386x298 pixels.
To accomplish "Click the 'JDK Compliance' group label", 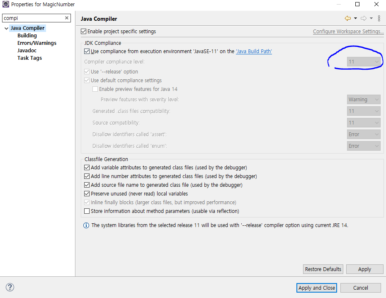I will (103, 43).
